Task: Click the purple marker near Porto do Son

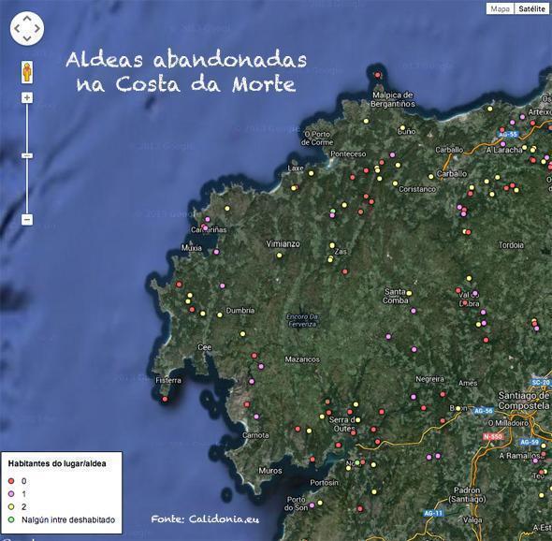Action: pos(312,505)
